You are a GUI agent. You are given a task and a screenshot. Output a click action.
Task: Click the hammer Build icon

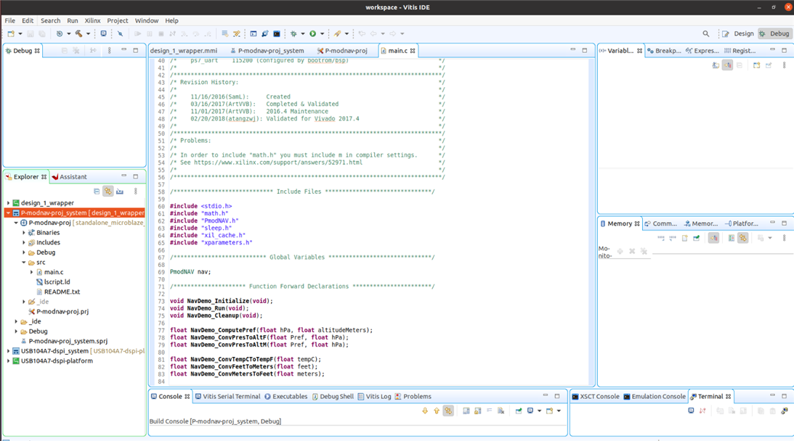(79, 34)
